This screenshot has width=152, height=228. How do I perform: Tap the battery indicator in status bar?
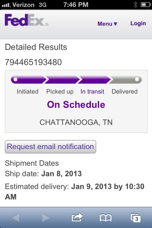point(146,5)
